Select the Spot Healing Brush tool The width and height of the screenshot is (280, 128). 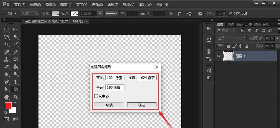coord(7,52)
